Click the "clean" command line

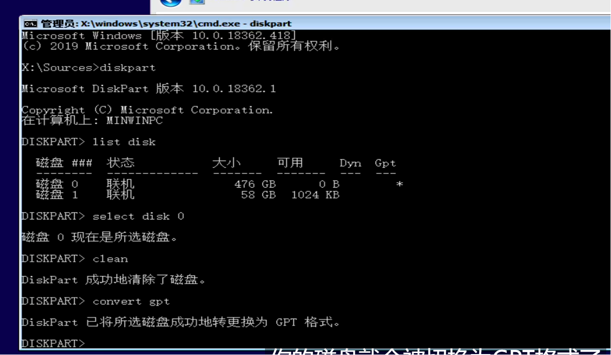(x=75, y=259)
